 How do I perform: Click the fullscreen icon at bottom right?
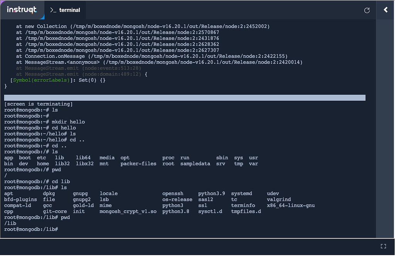tap(383, 246)
